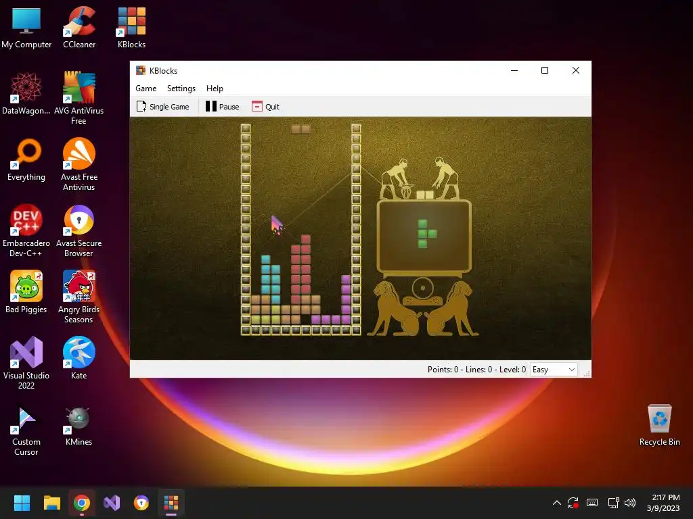Select the Bad Piggies shortcut
Viewport: 693px width, 519px height.
[x=26, y=292]
